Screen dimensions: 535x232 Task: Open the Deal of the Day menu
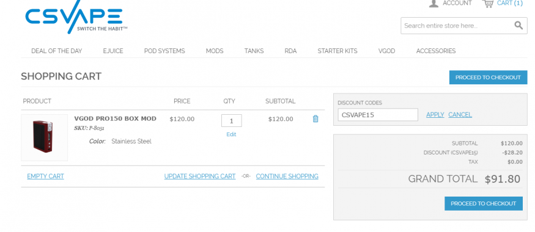pos(57,51)
